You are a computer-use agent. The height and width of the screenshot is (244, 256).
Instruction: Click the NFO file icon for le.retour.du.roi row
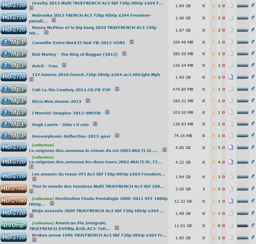click(x=231, y=147)
